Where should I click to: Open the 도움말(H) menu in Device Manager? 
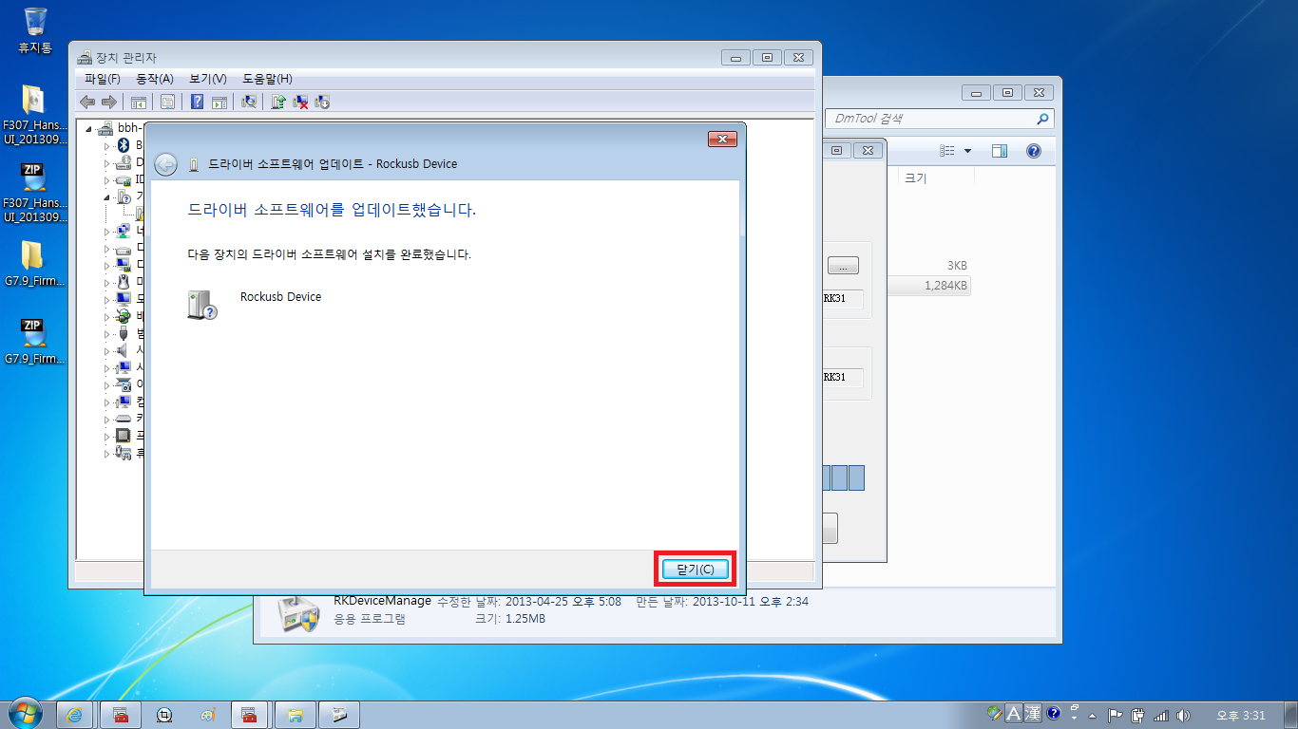point(267,79)
